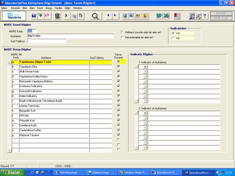Uncheck Tekrar Durumu for Yayınlayan Ülke row
Viewport: 235px width, 176px height.
pos(119,66)
